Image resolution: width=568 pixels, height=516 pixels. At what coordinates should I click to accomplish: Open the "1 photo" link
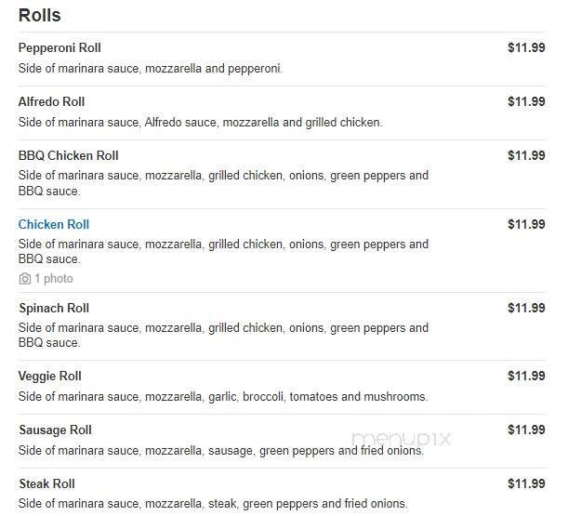pyautogui.click(x=53, y=279)
